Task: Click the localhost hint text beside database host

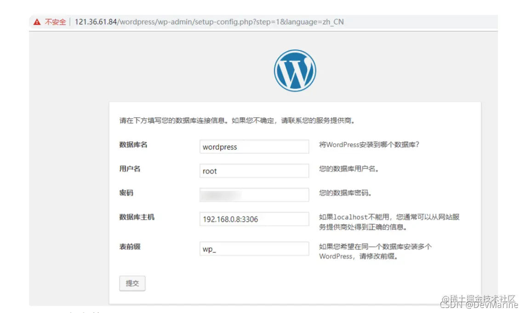Action: [389, 222]
